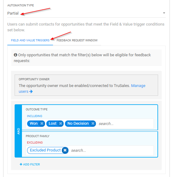This screenshot has height=177, width=173.
Task: Toggle the AND operator bar
Action: click(x=19, y=131)
